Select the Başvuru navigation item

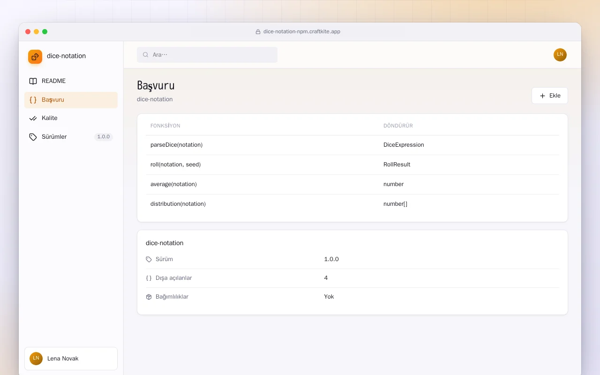pos(71,100)
